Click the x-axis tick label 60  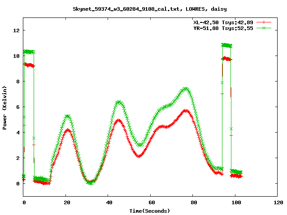pos(152,202)
